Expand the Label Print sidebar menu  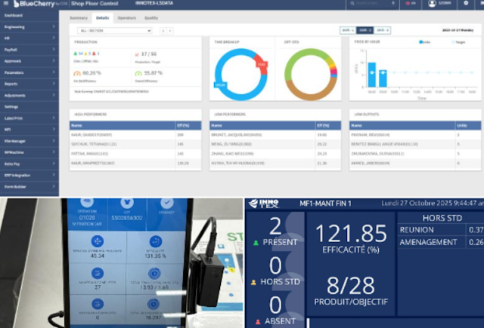(x=29, y=118)
